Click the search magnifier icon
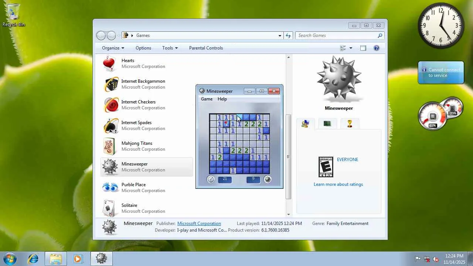473x266 pixels. [x=380, y=35]
